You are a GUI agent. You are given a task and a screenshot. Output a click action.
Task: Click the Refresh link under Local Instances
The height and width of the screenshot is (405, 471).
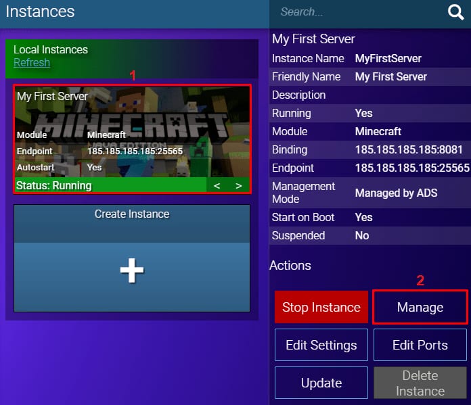(32, 62)
